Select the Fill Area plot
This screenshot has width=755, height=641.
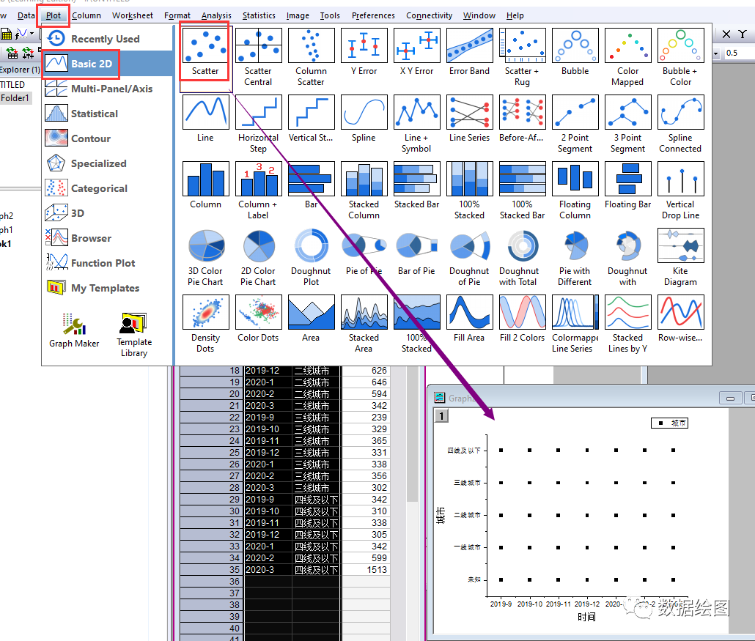[469, 319]
